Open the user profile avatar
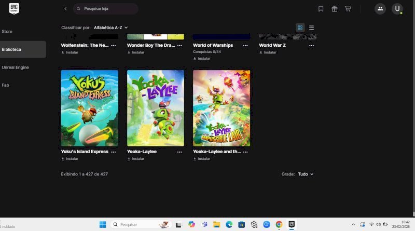Image resolution: width=415 pixels, height=231 pixels. 397,9
